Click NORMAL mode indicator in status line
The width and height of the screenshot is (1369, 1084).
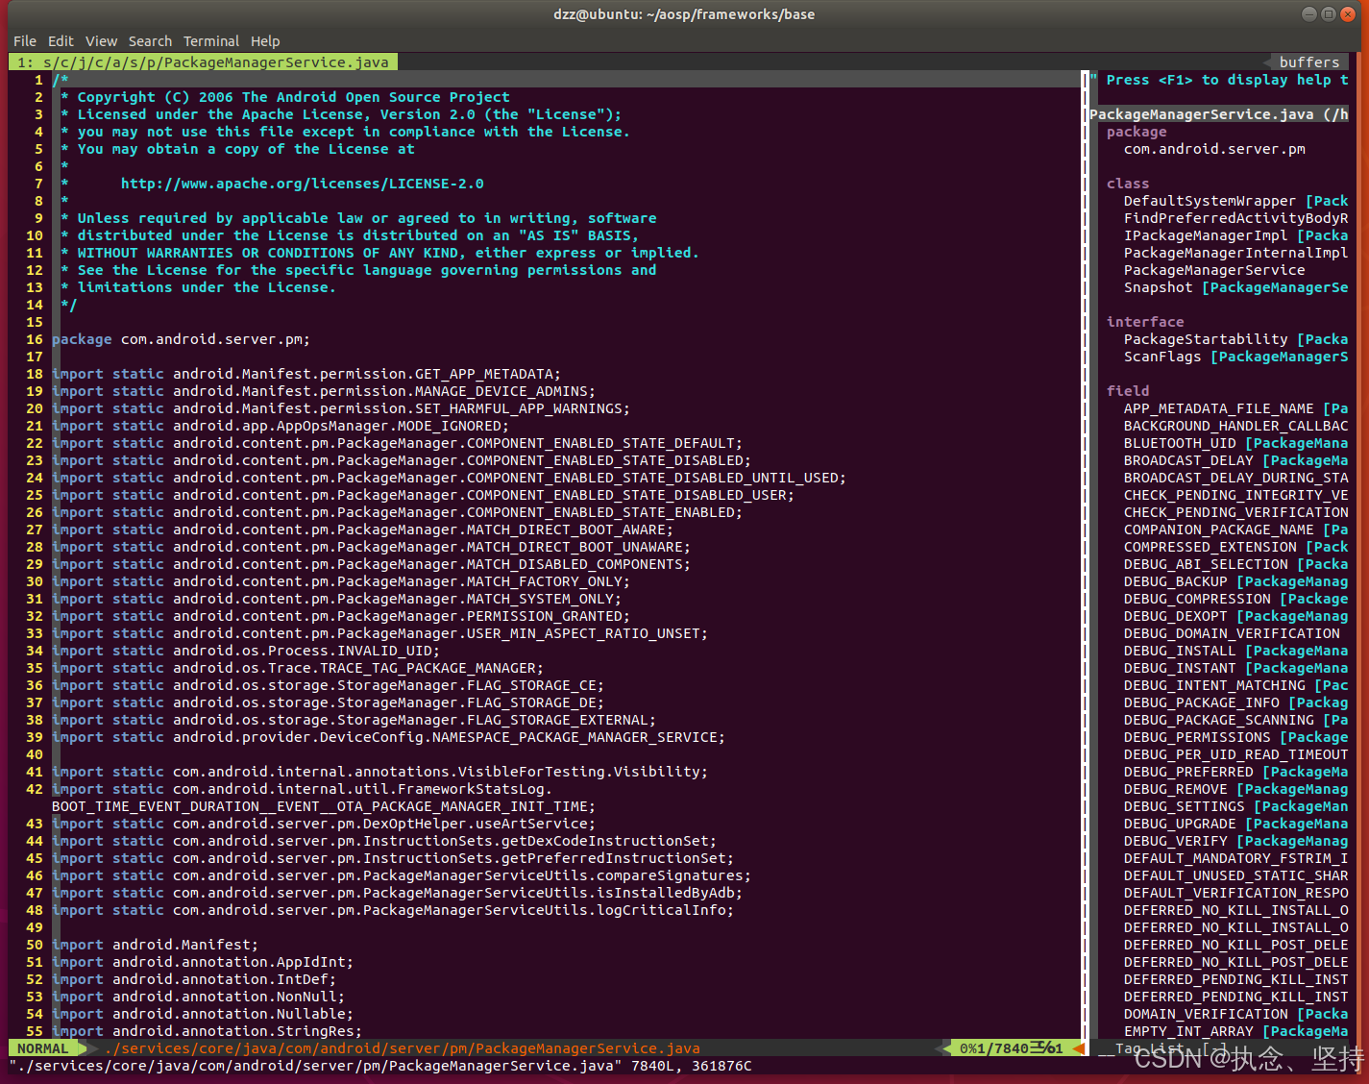[43, 1048]
